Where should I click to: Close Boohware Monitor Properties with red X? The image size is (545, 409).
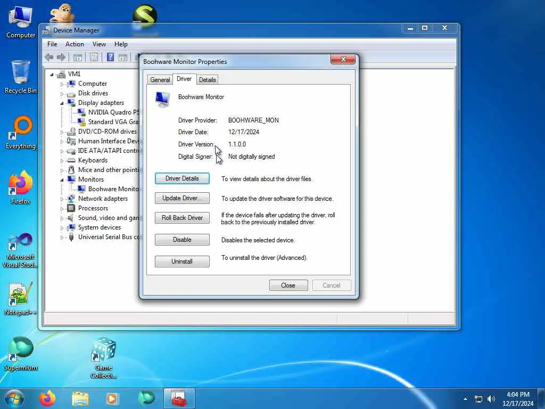[x=343, y=59]
